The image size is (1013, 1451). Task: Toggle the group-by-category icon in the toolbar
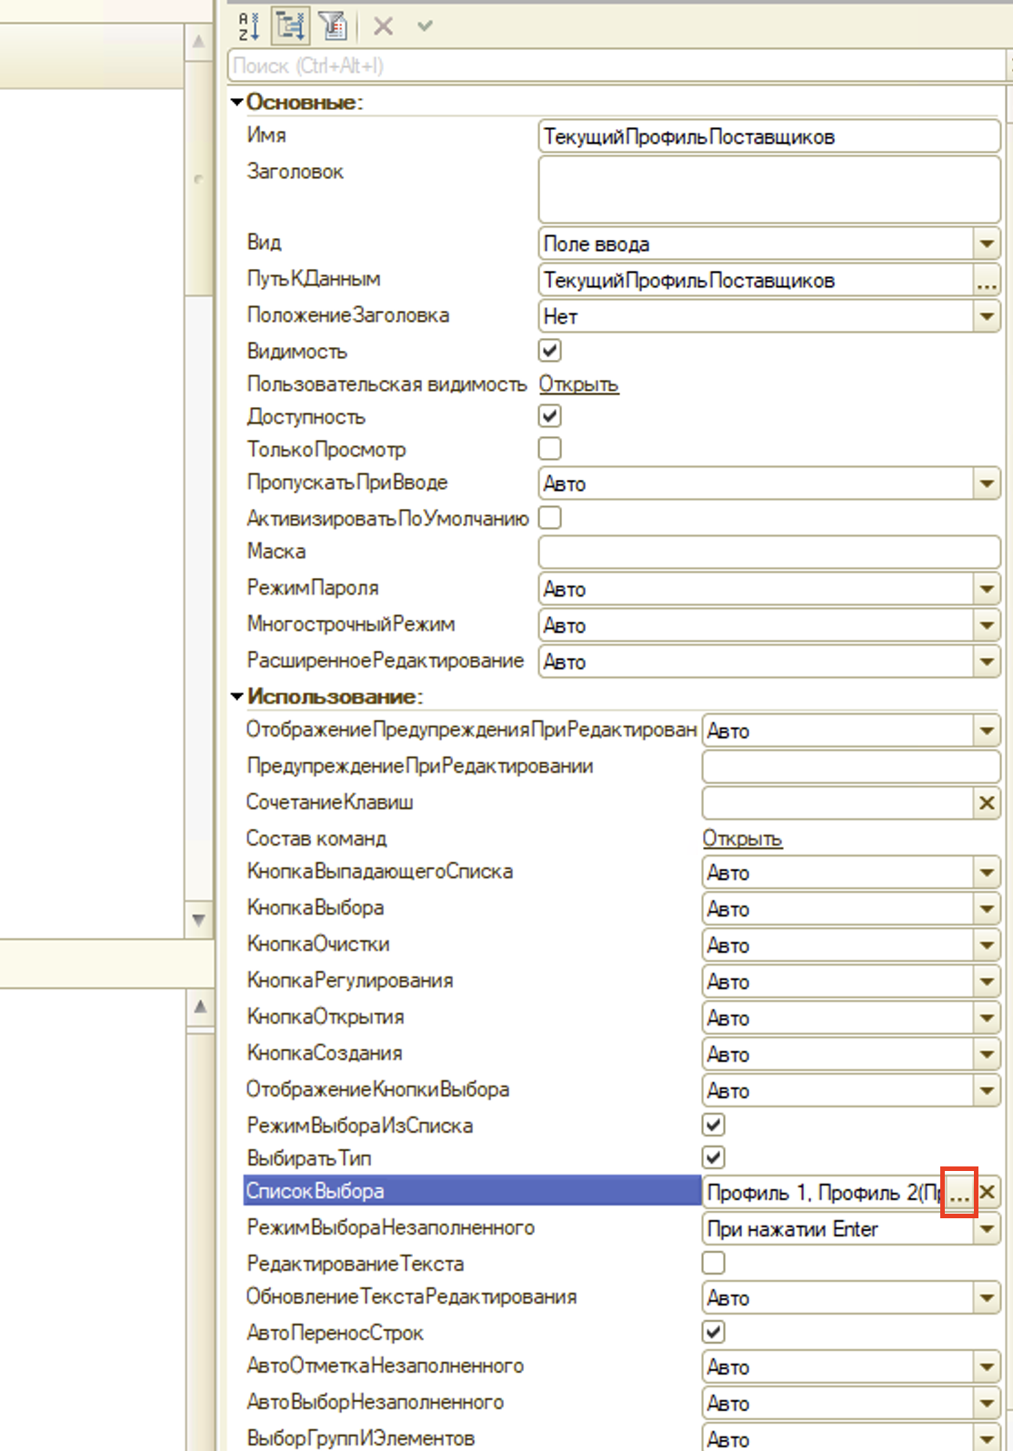[x=290, y=26]
